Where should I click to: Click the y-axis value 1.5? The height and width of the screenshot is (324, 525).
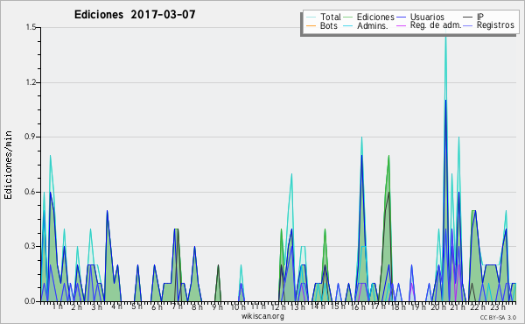(x=31, y=27)
